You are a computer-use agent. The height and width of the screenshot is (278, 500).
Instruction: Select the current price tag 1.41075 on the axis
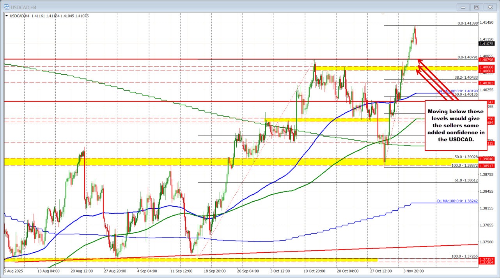pyautogui.click(x=486, y=44)
